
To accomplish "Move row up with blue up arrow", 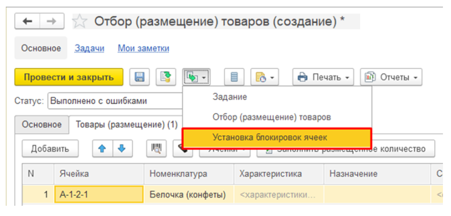I will click(x=102, y=149).
